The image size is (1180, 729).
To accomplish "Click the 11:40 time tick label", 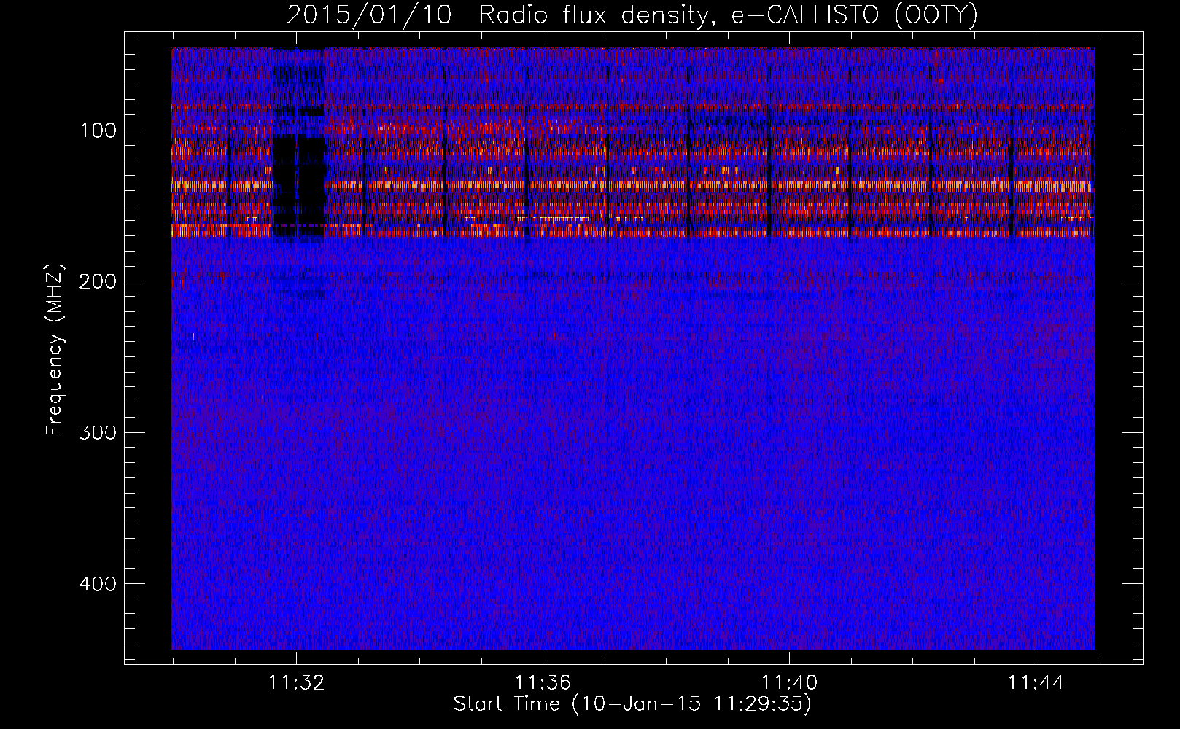I will coord(789,683).
